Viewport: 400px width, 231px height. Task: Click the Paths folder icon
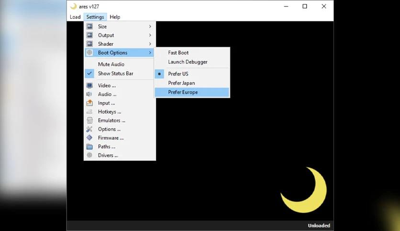point(89,147)
